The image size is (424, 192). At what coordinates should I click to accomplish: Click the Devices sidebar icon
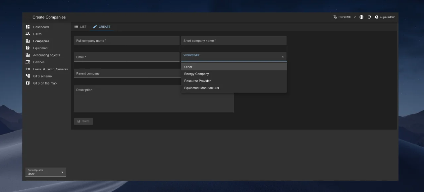pos(28,62)
